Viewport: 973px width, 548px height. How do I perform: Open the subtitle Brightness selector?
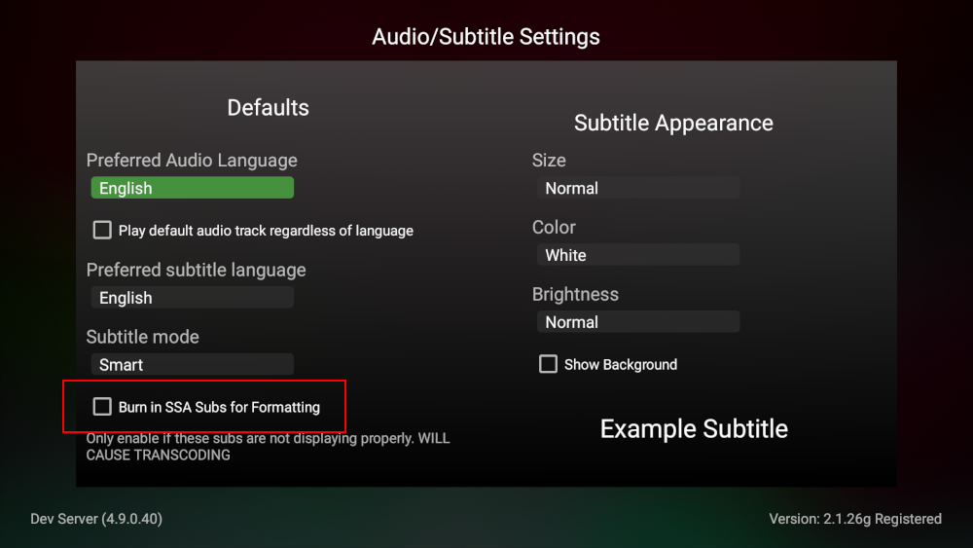pyautogui.click(x=637, y=322)
